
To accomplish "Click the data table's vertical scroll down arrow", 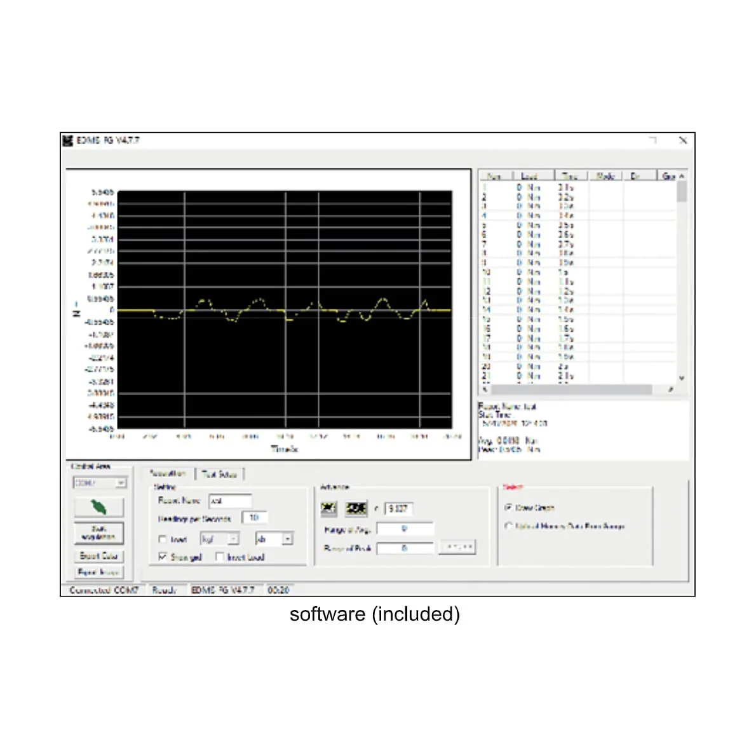I will pos(681,379).
